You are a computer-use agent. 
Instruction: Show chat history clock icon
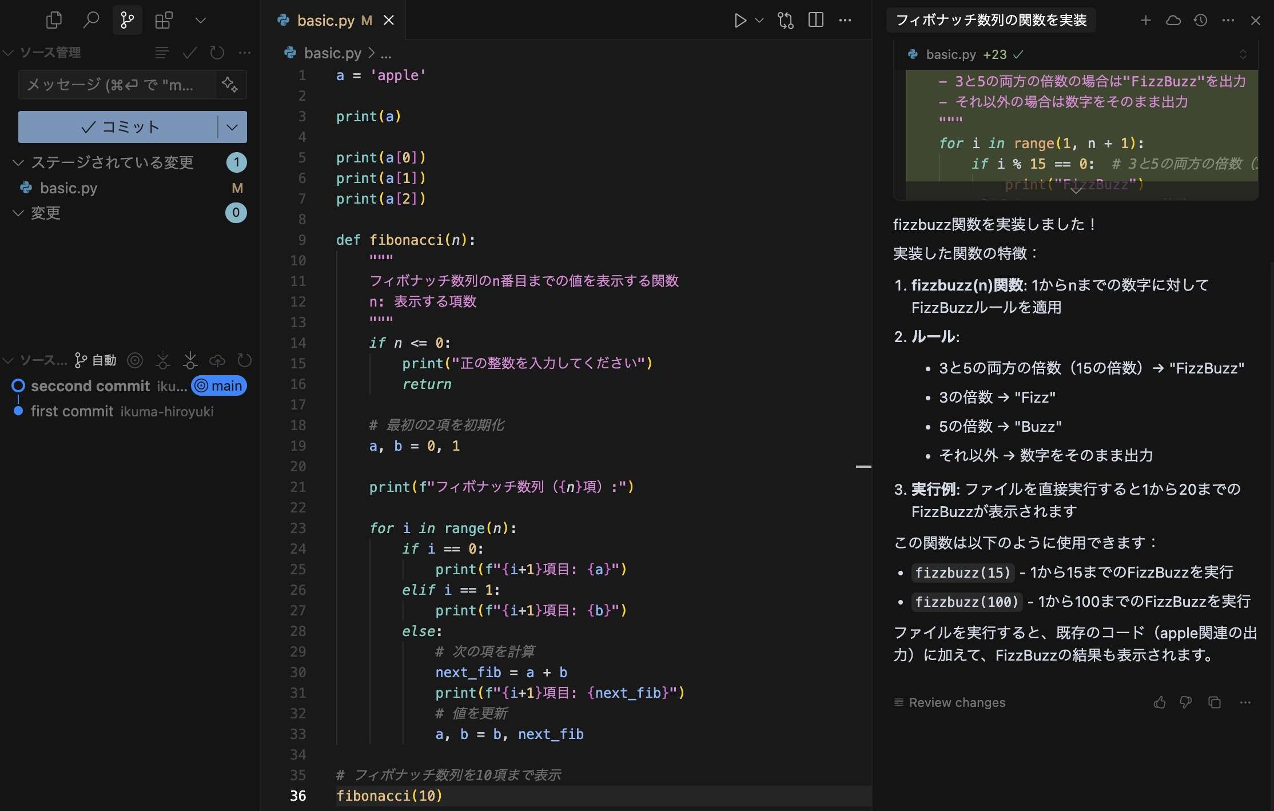point(1200,21)
